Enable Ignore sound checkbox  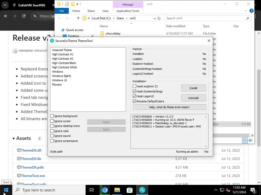(x=52, y=136)
